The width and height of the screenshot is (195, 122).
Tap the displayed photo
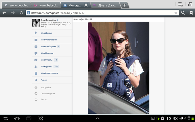[x=118, y=67]
